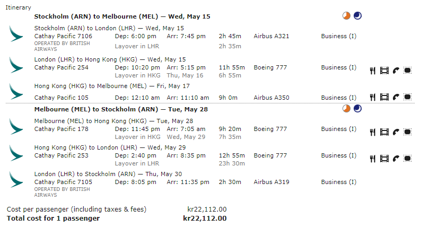Click the meal icon for Cathay Pacific 254
Screen dimensions: 421x227
point(373,70)
